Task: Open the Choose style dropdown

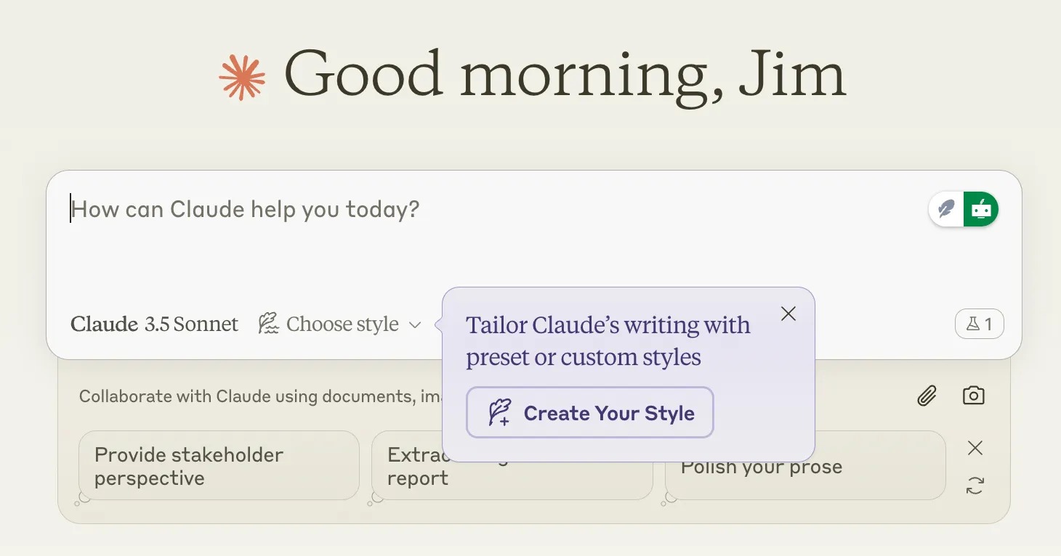Action: (x=339, y=324)
